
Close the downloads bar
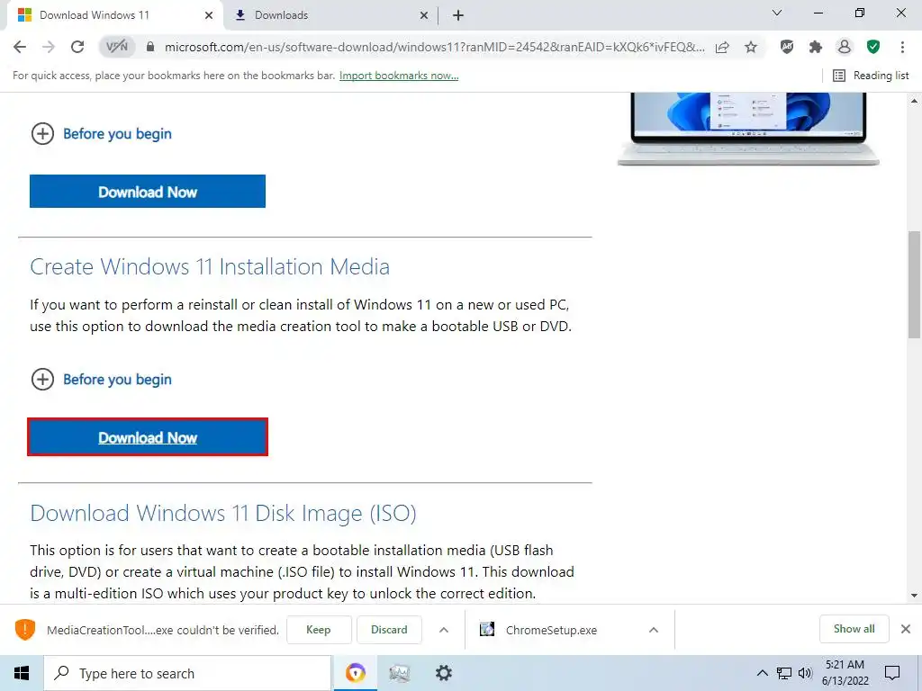pyautogui.click(x=906, y=629)
